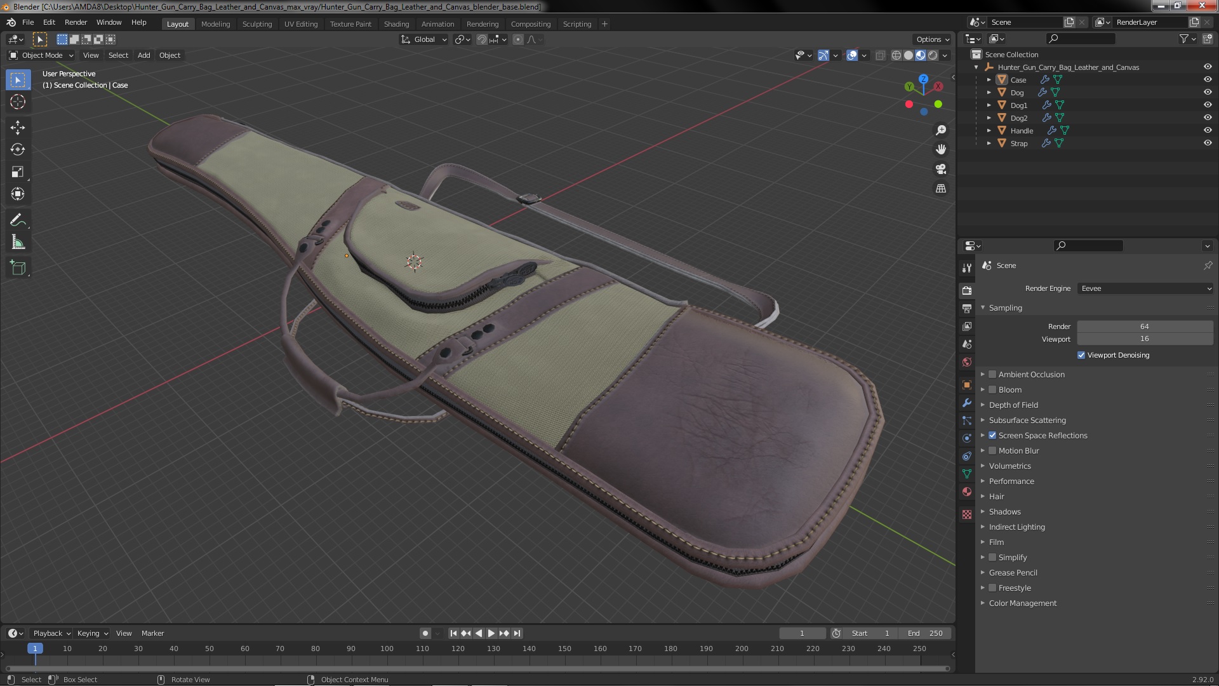Expand the Shadows panel

[1004, 511]
